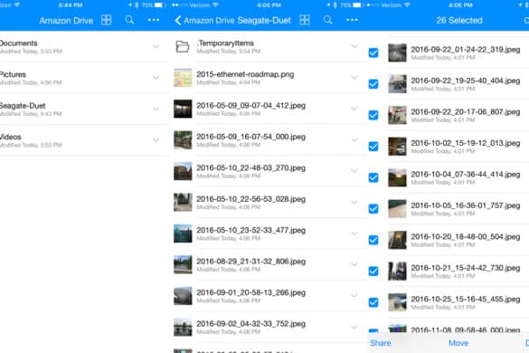
Task: Uncheck 2016-10-21_15-24-42_730.jpeg checkbox
Action: [x=373, y=271]
